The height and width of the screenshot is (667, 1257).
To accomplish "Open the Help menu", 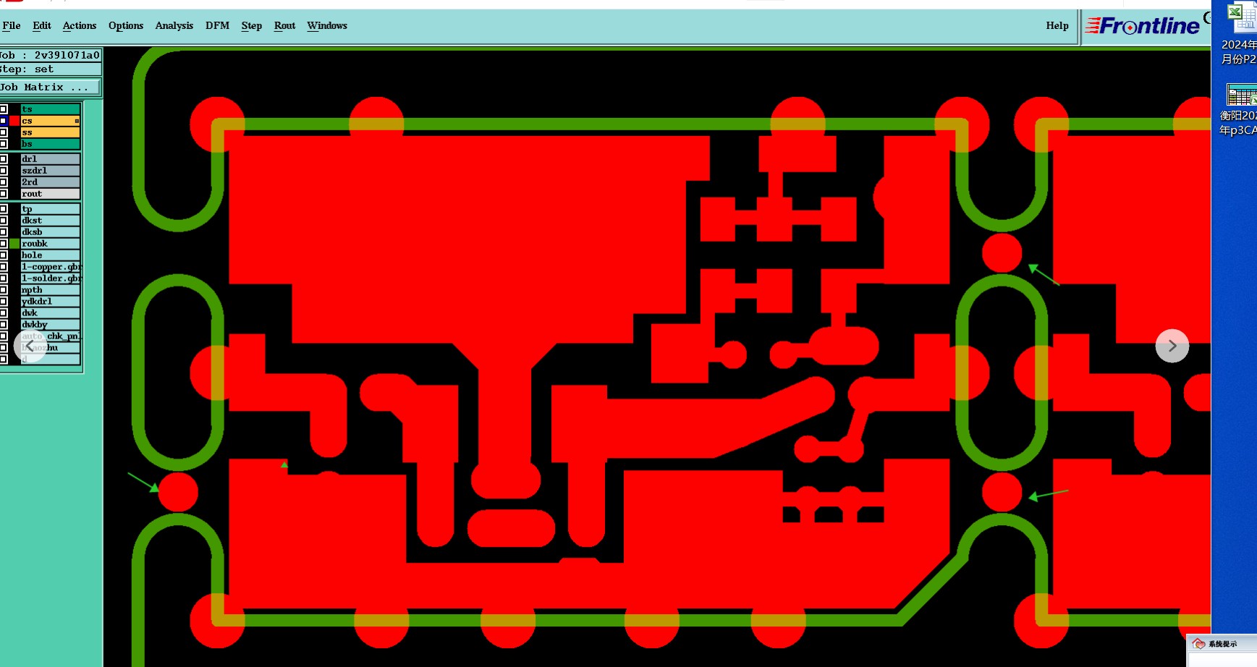I will tap(1057, 25).
